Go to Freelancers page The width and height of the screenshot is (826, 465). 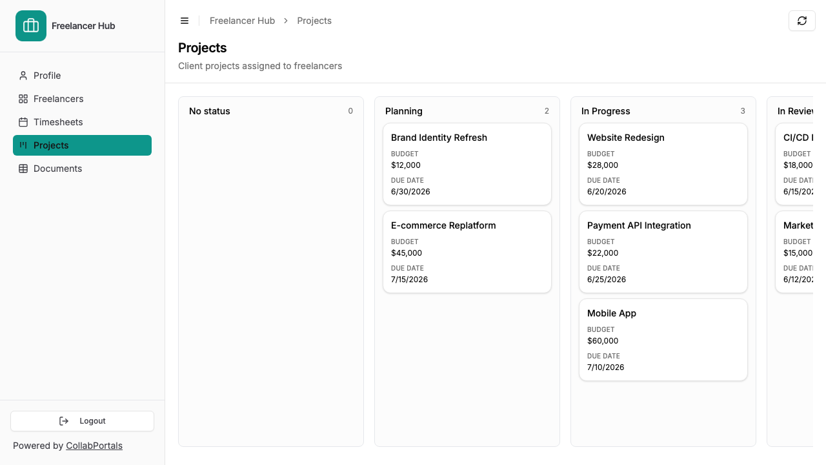pyautogui.click(x=82, y=99)
